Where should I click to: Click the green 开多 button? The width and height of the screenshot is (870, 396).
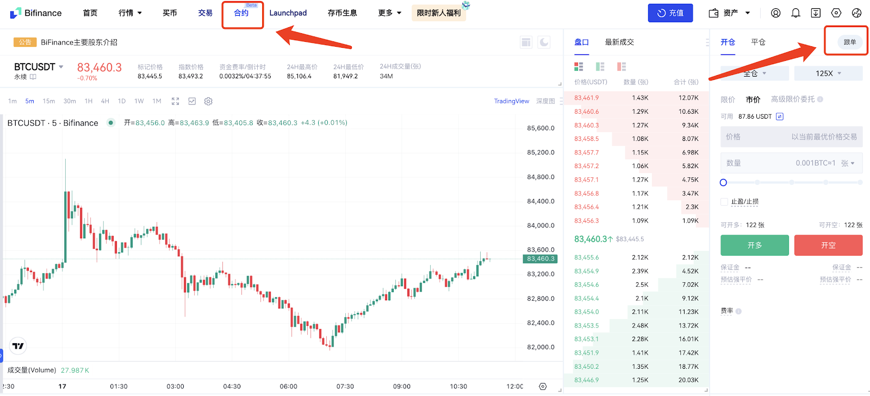tap(754, 245)
